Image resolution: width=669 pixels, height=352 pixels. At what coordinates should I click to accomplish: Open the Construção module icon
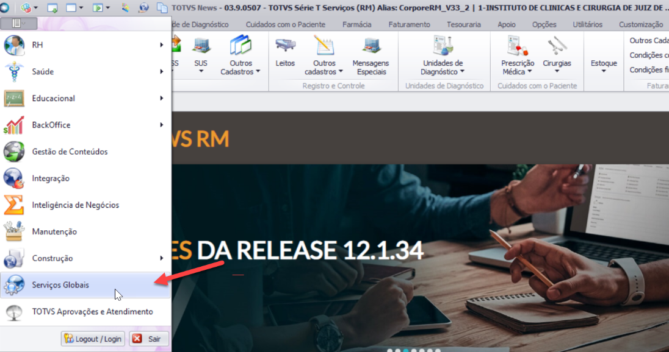click(x=14, y=258)
